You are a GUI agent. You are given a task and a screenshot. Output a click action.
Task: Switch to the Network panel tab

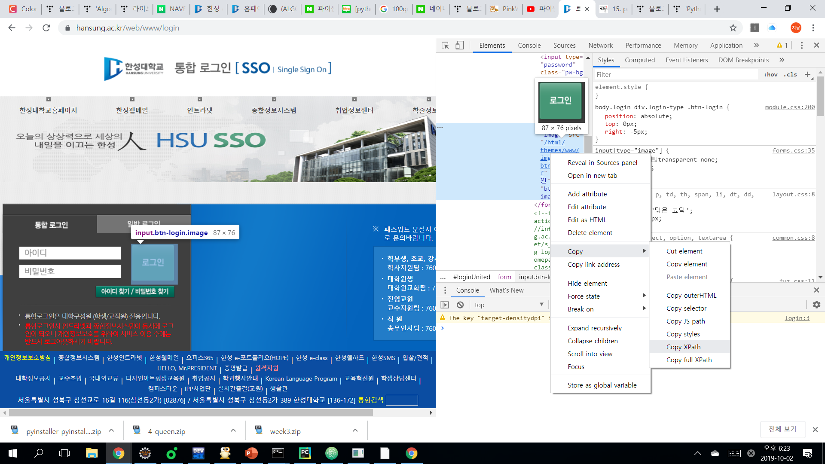point(601,46)
